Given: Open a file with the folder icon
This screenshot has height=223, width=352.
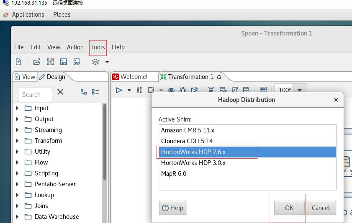Looking at the screenshot, I should pos(36,62).
